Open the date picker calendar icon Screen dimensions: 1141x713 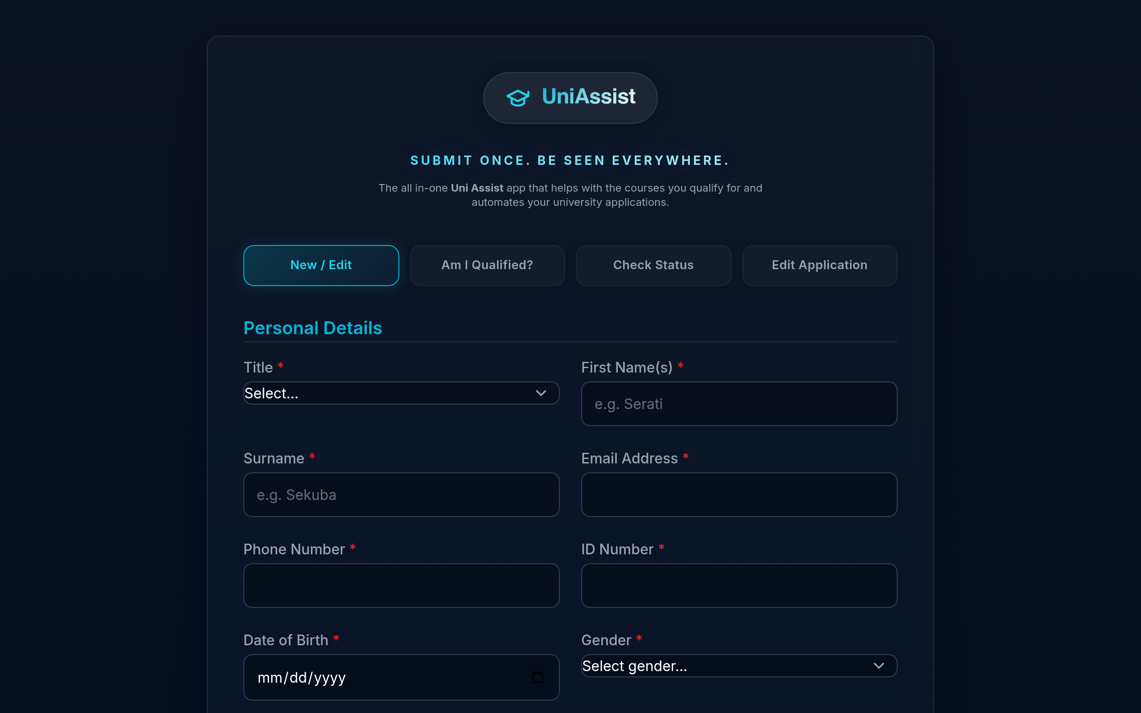538,677
